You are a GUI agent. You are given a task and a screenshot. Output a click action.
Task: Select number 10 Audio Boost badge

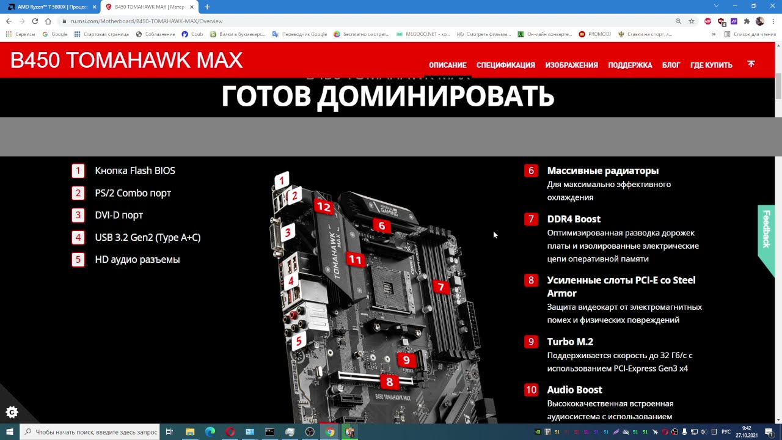[x=531, y=389]
